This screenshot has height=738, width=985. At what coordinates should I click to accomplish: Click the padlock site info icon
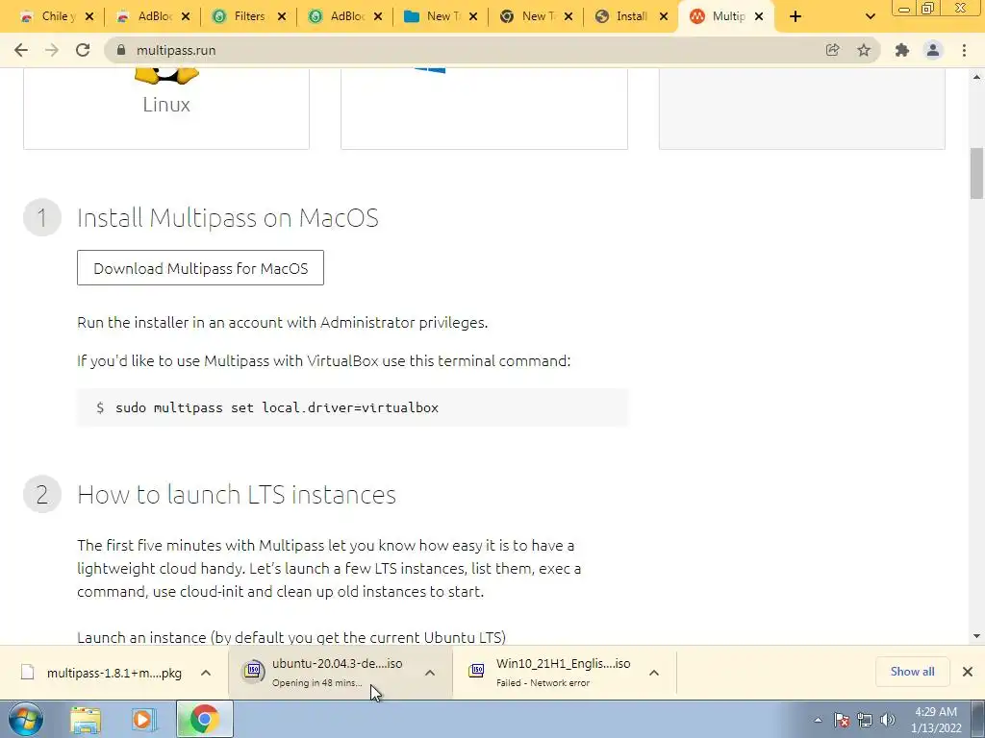point(121,50)
